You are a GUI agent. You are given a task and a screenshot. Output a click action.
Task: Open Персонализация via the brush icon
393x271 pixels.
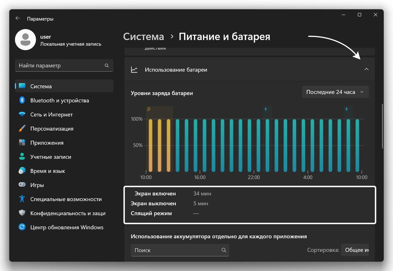(x=22, y=129)
